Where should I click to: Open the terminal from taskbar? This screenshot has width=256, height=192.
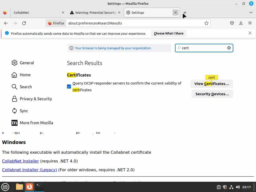(39, 187)
